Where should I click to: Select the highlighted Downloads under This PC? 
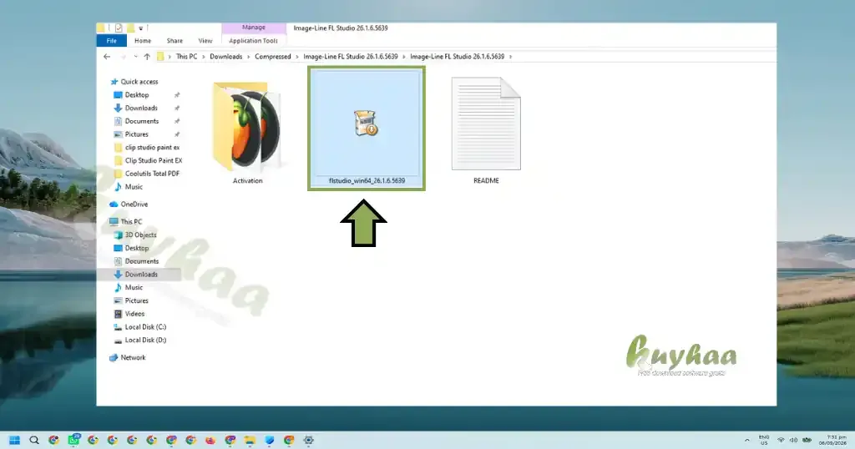(140, 275)
